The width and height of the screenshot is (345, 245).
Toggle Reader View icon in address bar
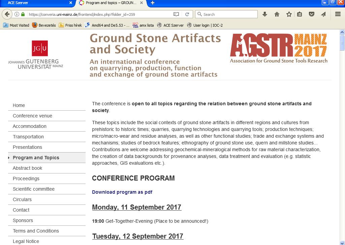[x=176, y=14]
